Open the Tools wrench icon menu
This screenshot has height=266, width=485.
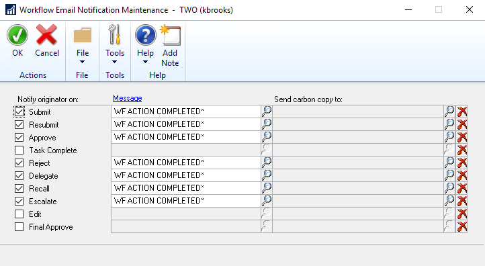pyautogui.click(x=114, y=35)
